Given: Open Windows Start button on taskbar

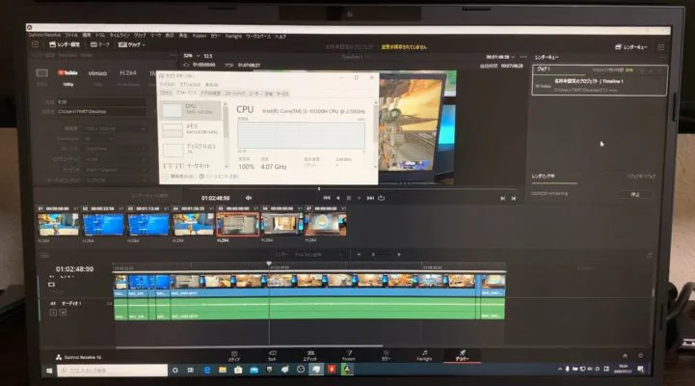Looking at the screenshot, I should (x=49, y=371).
